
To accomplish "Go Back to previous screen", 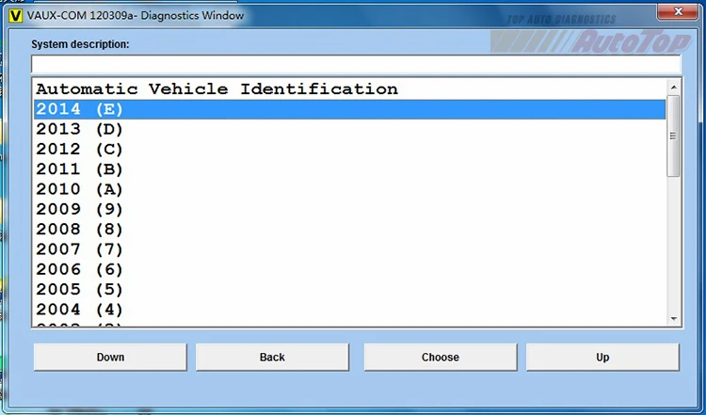I will click(272, 358).
